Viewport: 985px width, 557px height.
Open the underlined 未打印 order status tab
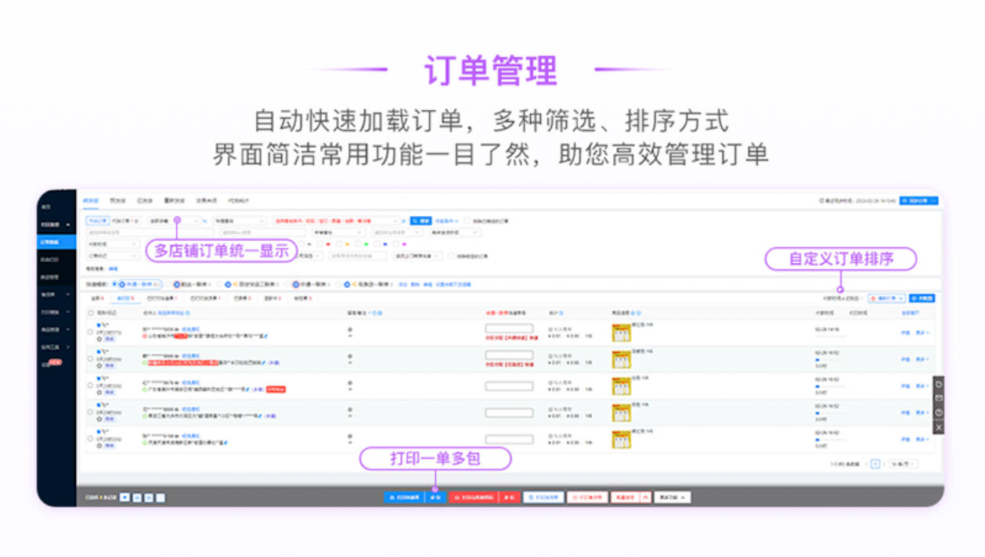coord(126,298)
